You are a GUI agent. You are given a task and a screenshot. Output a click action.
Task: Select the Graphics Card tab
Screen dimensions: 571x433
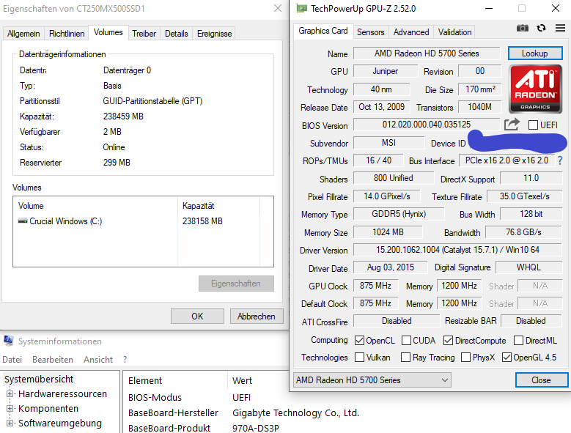[x=323, y=31]
